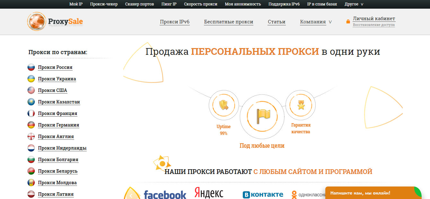This screenshot has height=199, width=430.
Task: Open Прокси-чекер from top menu
Action: tap(104, 4)
